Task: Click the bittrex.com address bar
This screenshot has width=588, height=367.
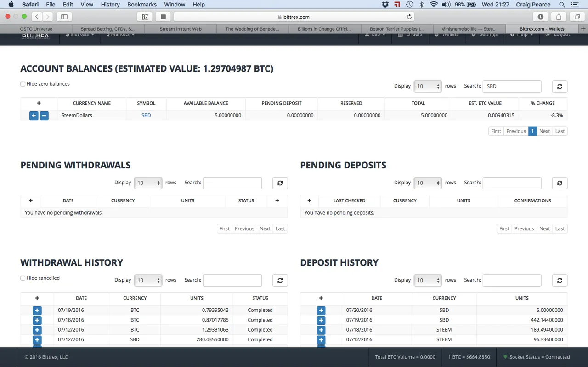Action: point(294,17)
